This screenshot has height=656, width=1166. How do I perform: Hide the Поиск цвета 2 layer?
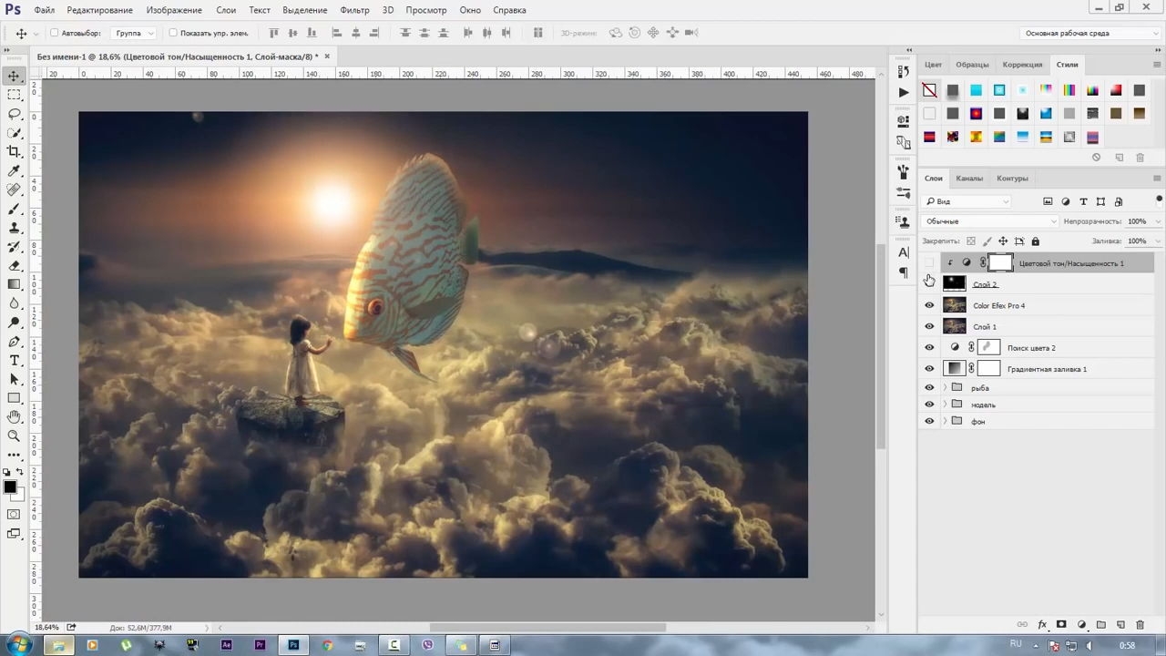(x=929, y=347)
